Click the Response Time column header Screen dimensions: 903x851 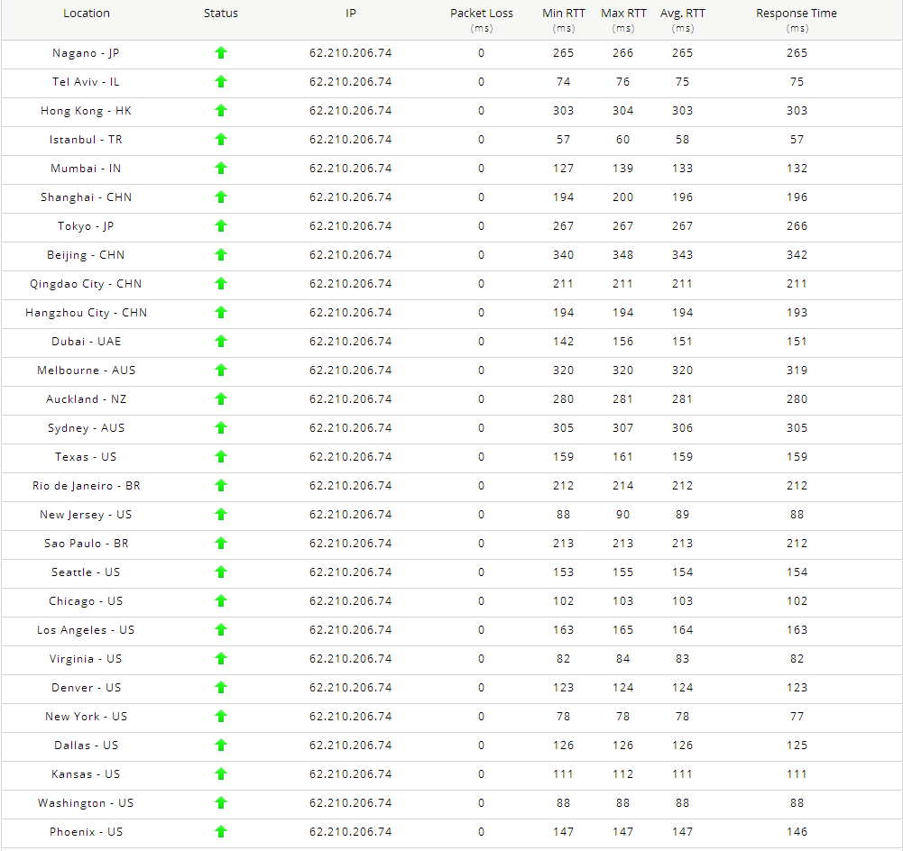pyautogui.click(x=797, y=14)
